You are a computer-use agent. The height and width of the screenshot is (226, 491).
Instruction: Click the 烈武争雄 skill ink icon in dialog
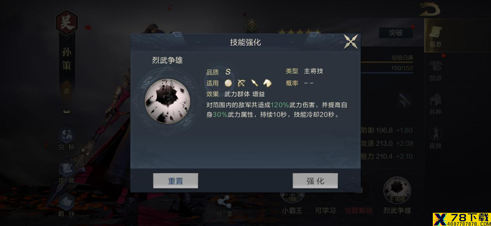pos(167,101)
